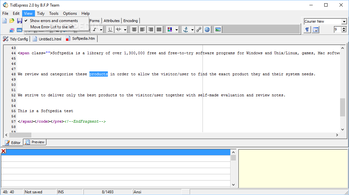Viewport: 349px width, 195px height.
Task: Click the HTML toolbar icon
Action: pyautogui.click(x=19, y=30)
